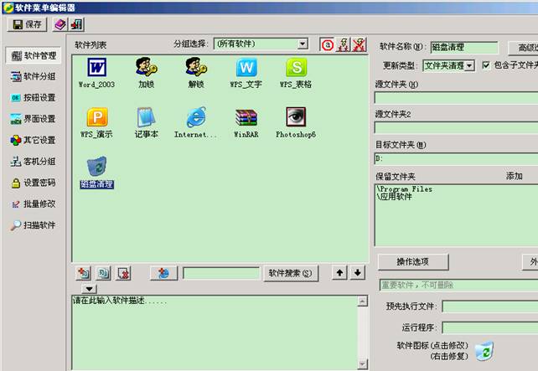
Task: Select the 记事本 notepad icon
Action: (x=146, y=123)
